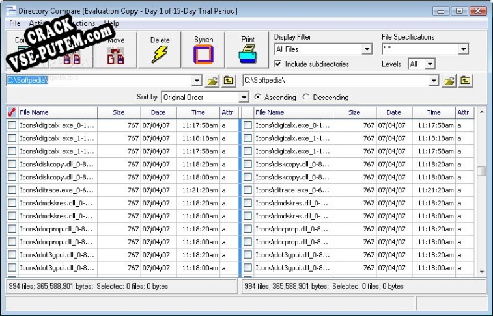This screenshot has height=316, width=493.
Task: Check right pane box for docprop.dll 11:18:00am row
Action: click(247, 242)
